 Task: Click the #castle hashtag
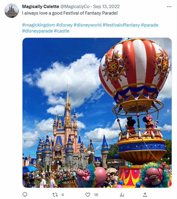click(62, 31)
